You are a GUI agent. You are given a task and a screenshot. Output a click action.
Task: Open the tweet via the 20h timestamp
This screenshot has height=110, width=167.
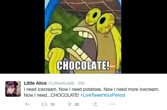[x=81, y=83]
